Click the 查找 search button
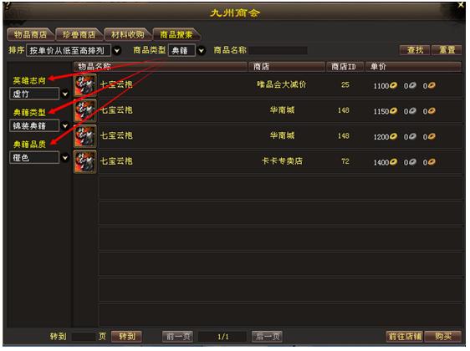Image resolution: width=470 pixels, height=351 pixels. [415, 49]
